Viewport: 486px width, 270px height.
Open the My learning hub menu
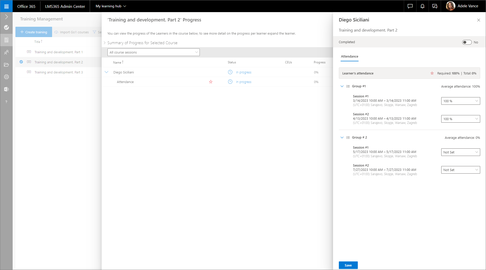[x=111, y=6]
